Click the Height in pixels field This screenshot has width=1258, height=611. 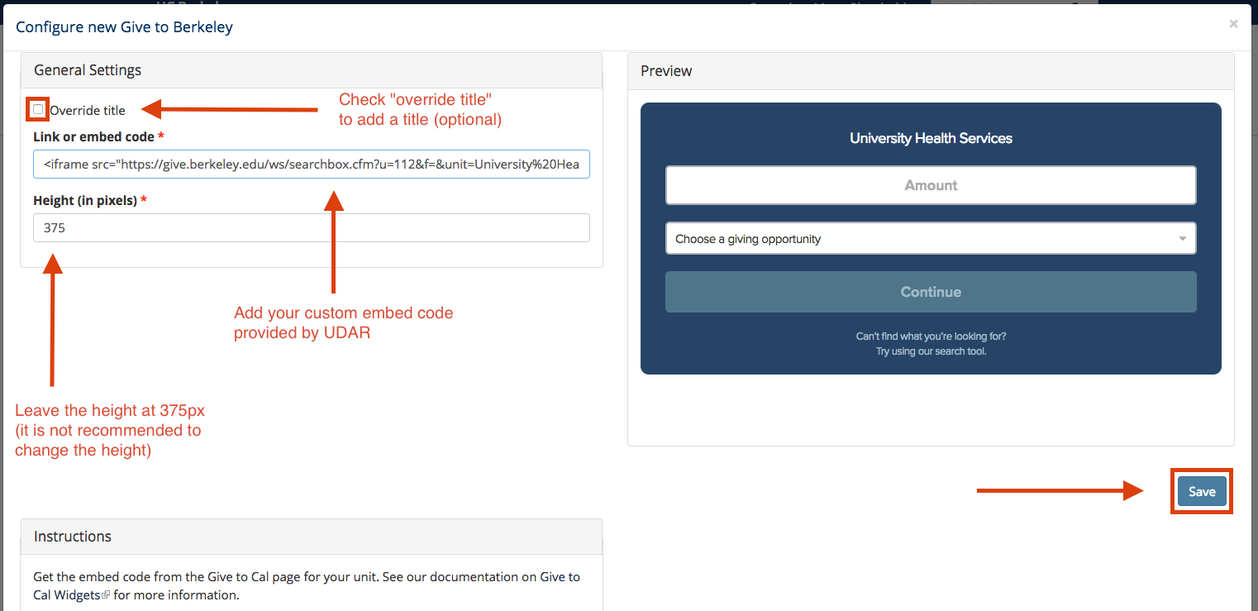(x=312, y=227)
